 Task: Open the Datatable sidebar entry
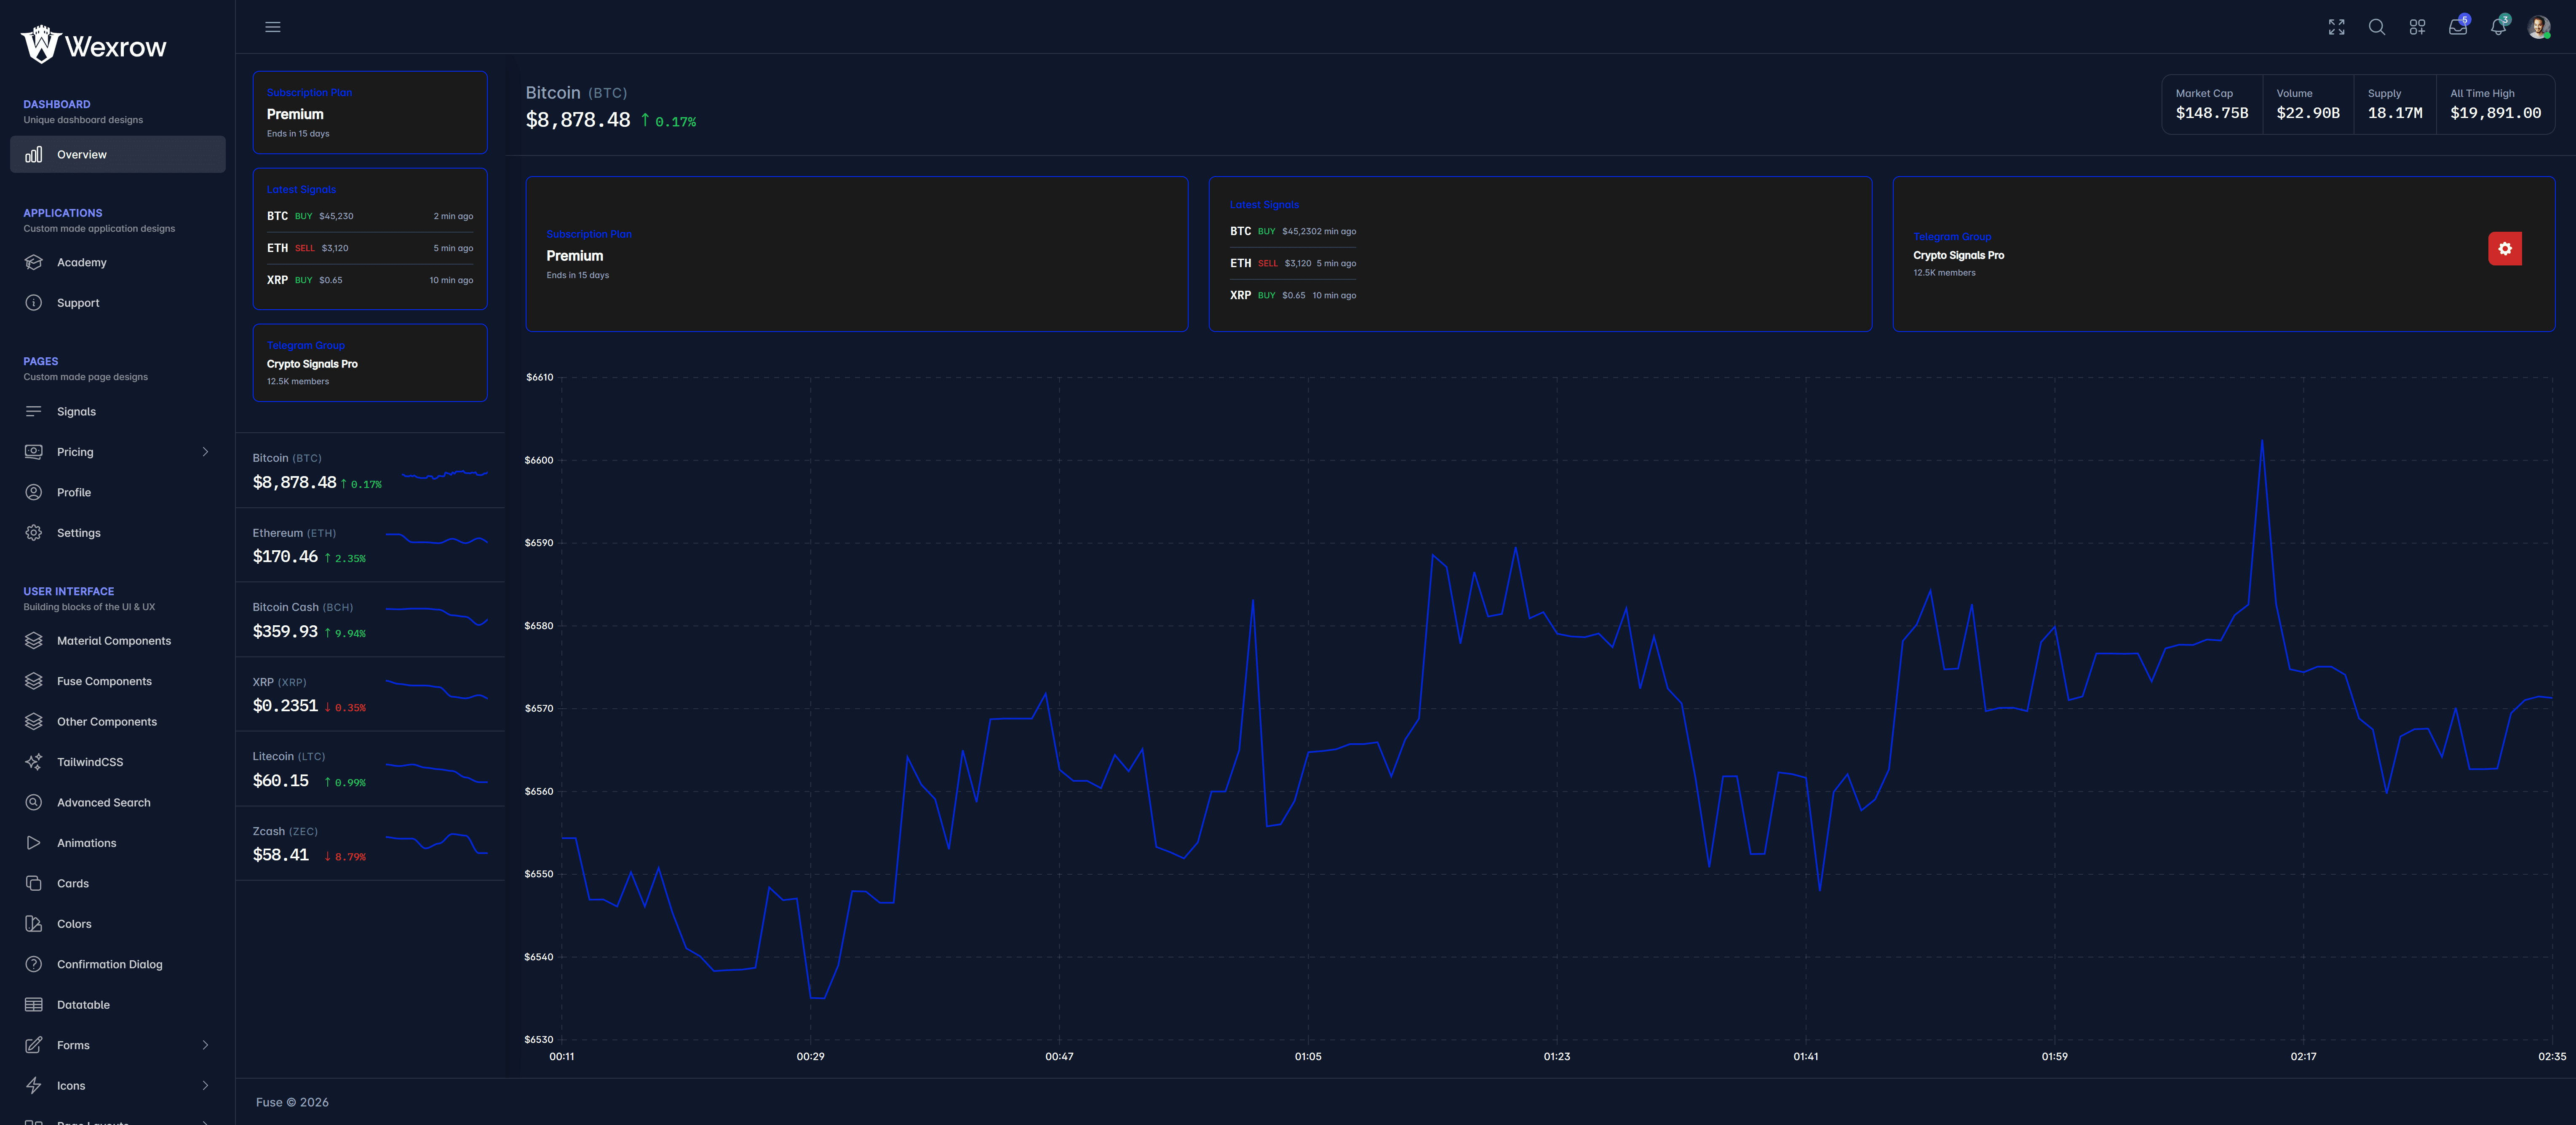pyautogui.click(x=118, y=1005)
